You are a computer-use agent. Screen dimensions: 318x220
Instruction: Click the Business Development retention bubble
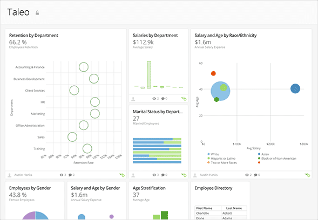pos(94,79)
